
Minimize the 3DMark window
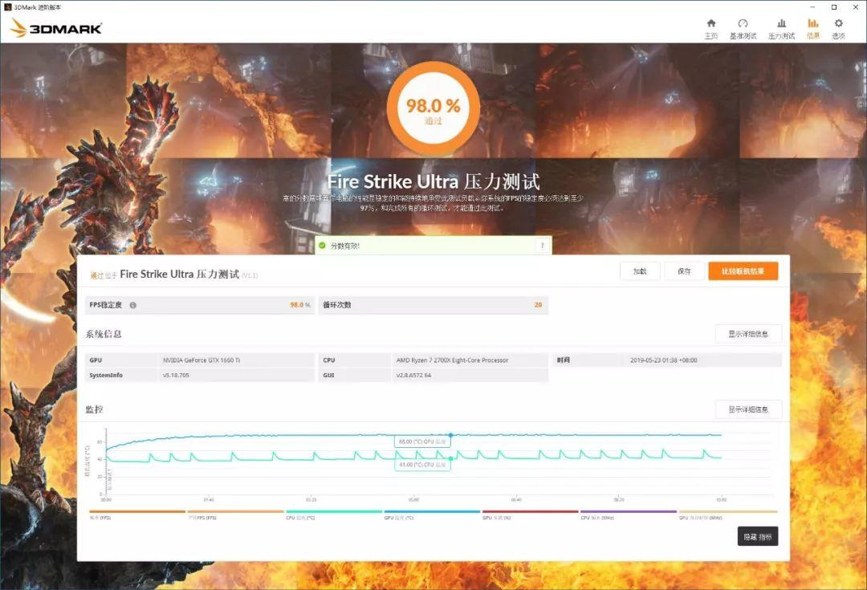(x=812, y=7)
